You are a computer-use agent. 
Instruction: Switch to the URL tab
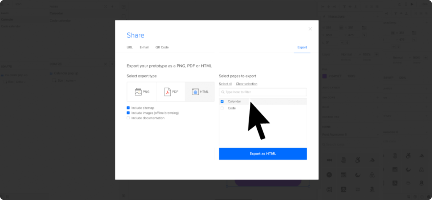[130, 47]
